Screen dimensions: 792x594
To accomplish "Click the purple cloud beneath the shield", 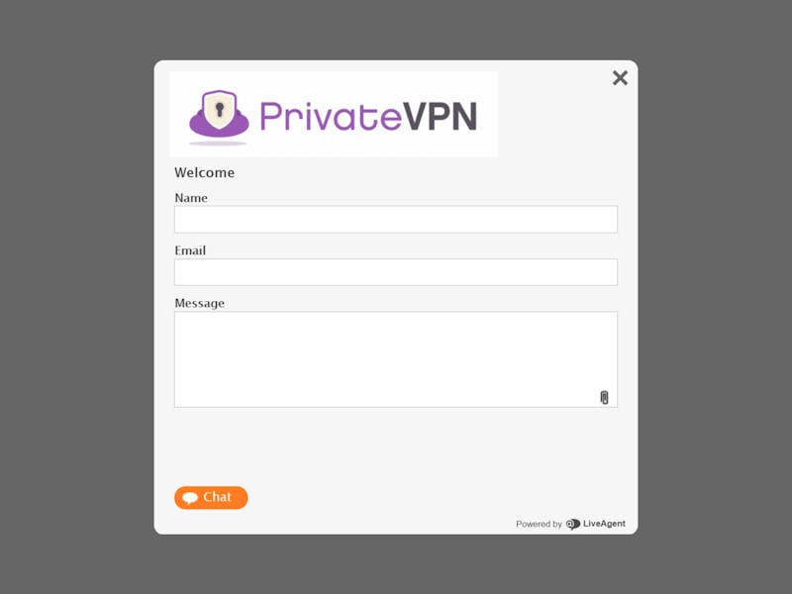I will [219, 129].
